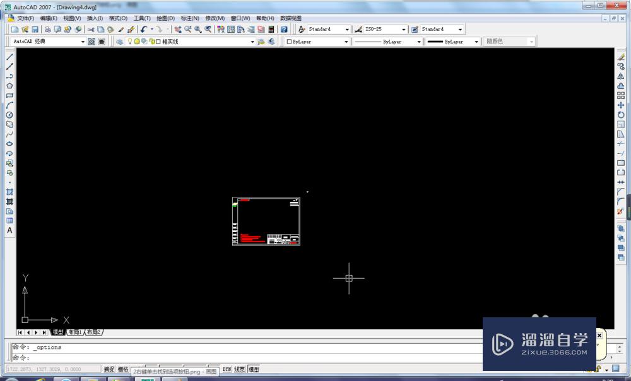Activate the Circle drawing tool
Viewport: 631px width, 381px height.
click(9, 114)
